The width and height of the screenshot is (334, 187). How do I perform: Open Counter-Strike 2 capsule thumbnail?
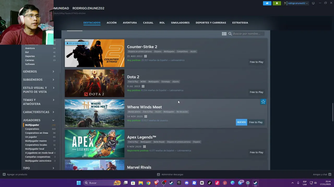tap(94, 53)
